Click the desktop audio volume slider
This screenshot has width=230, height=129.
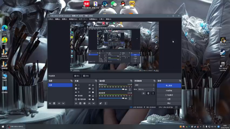coord(112,98)
